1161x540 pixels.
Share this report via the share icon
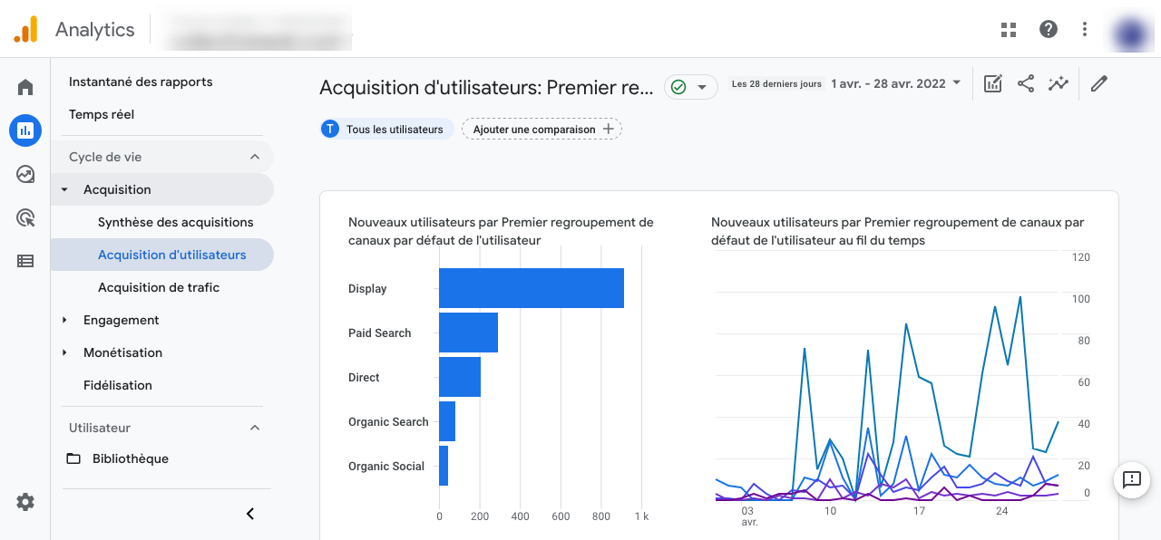(1026, 82)
